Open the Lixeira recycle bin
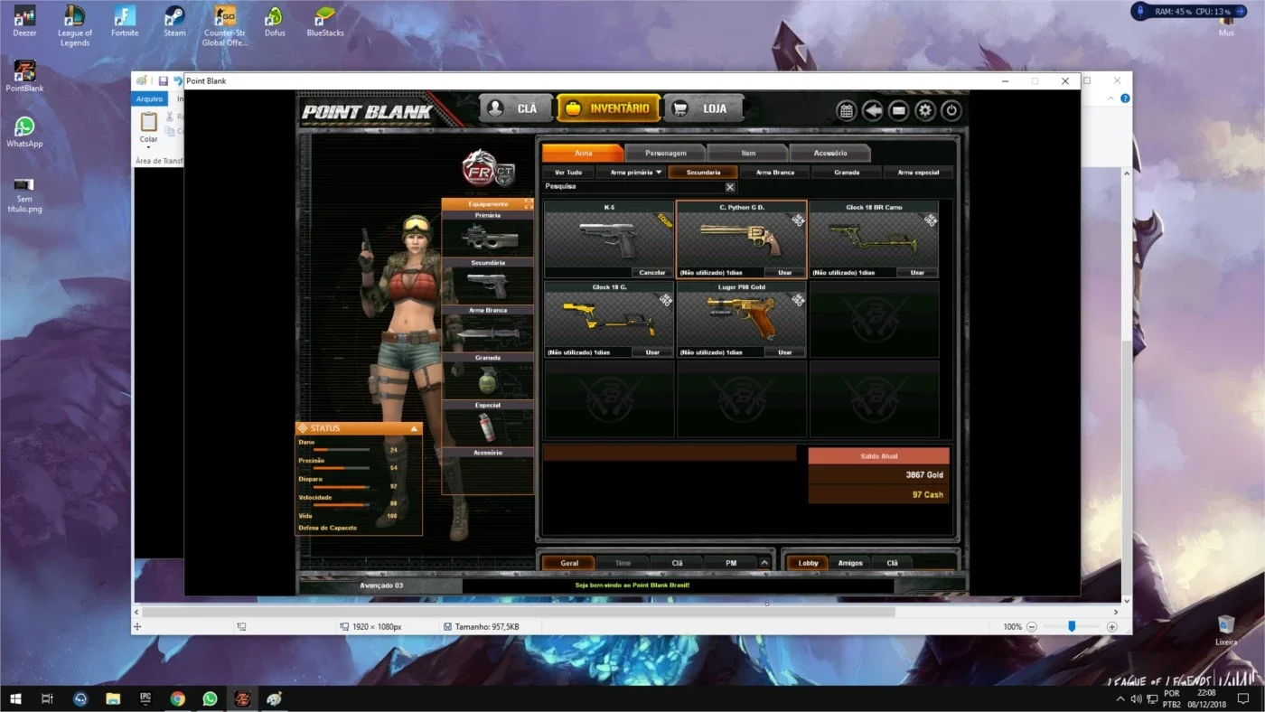Image resolution: width=1265 pixels, height=712 pixels. 1226,630
